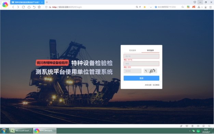Reload the page with the refresh icon
The width and height of the screenshot is (214, 134).
click(x=23, y=7)
